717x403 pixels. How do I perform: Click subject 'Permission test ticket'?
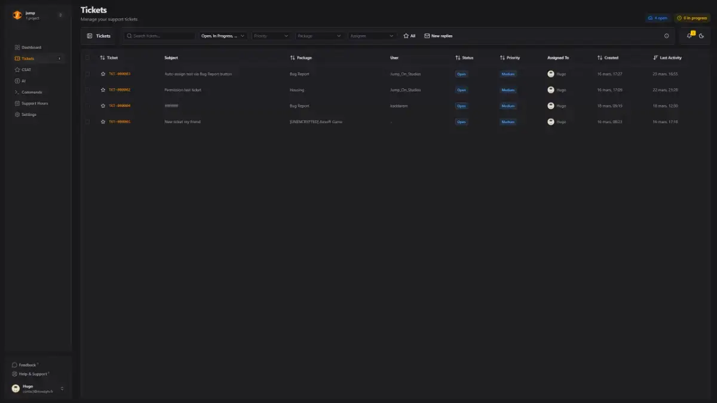183,90
